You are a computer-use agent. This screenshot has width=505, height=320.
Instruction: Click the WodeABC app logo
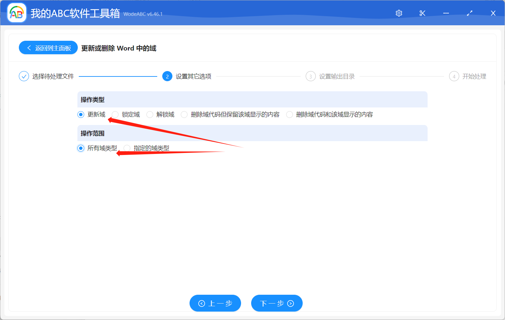point(17,13)
